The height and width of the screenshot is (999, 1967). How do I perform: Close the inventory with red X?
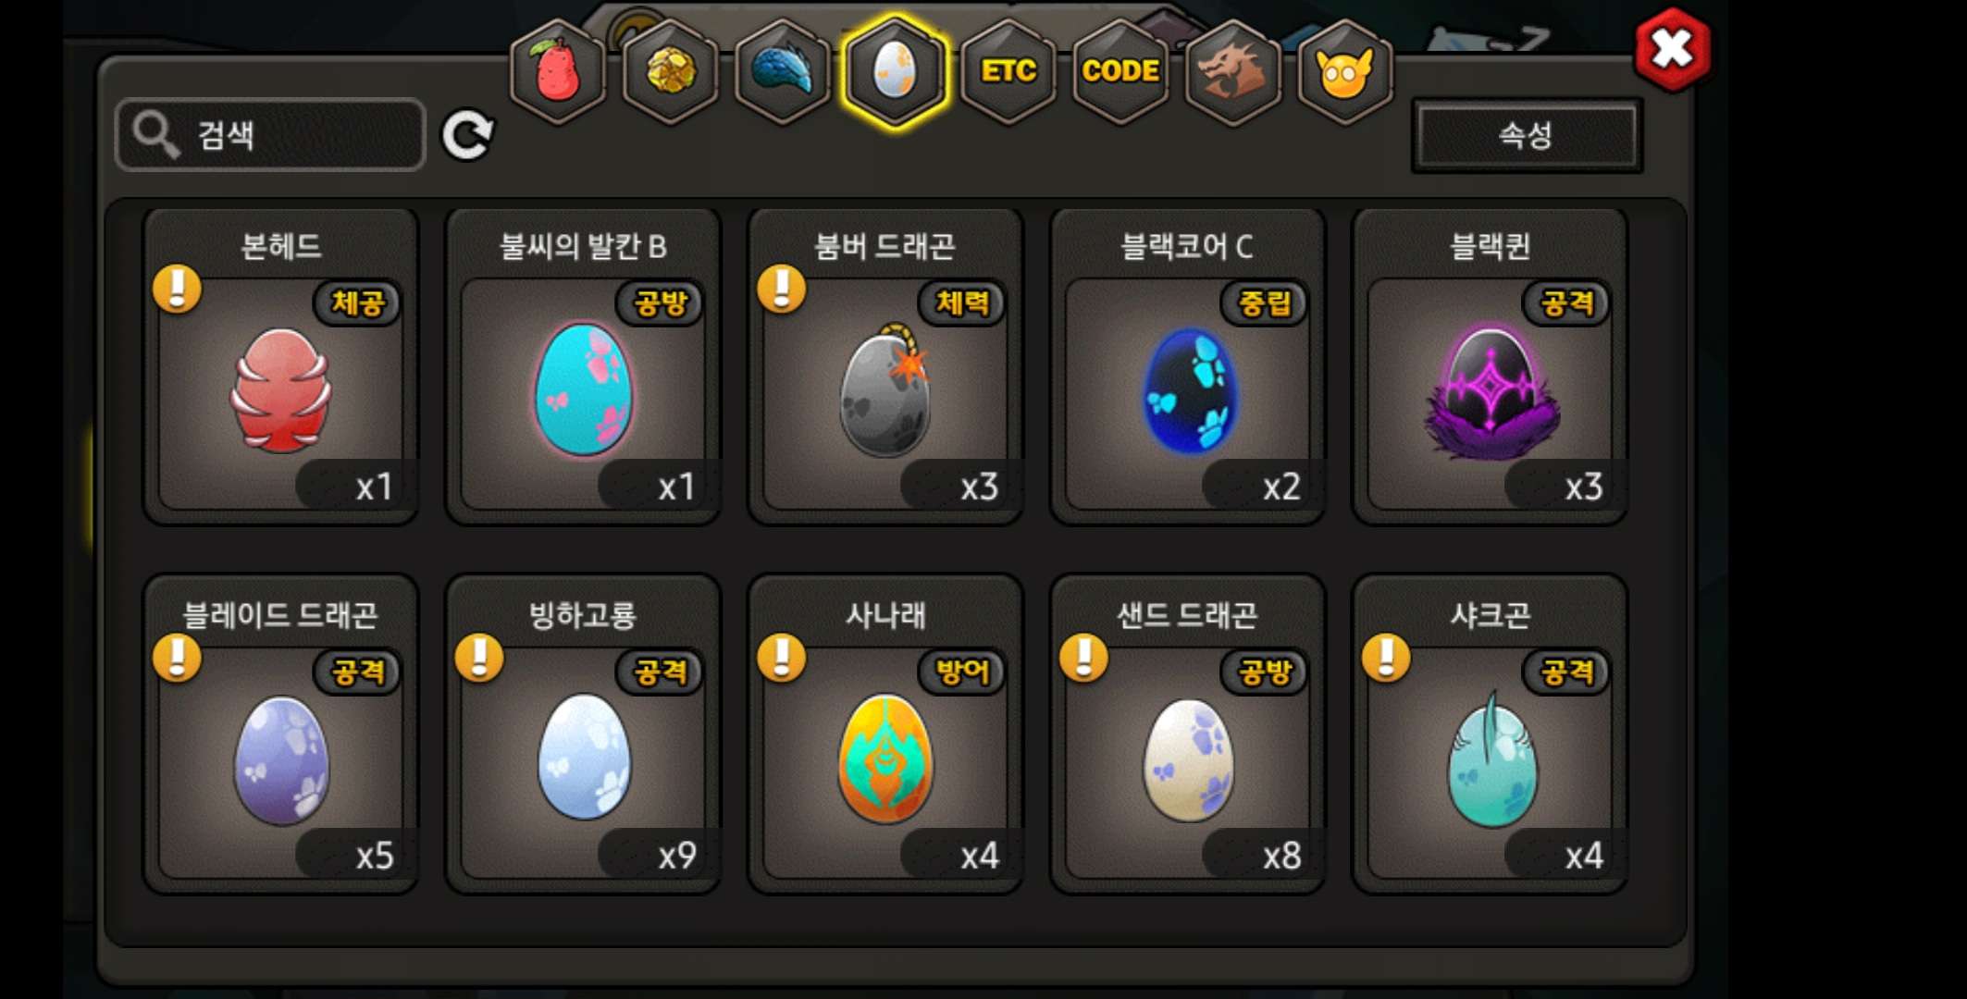pyautogui.click(x=1673, y=49)
